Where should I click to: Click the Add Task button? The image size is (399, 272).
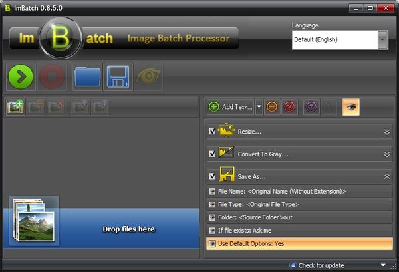coord(230,106)
